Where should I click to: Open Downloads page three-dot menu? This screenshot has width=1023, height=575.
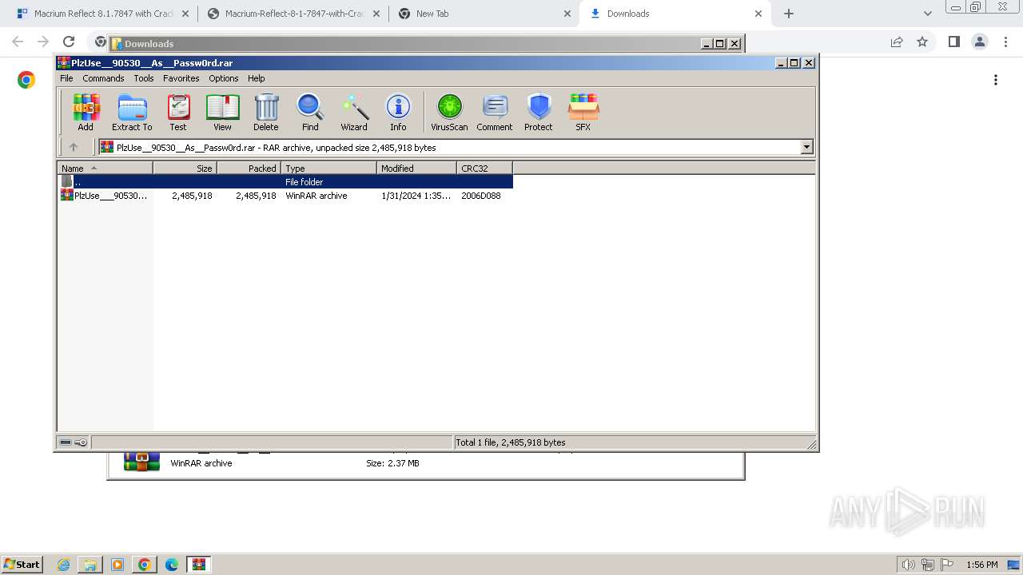click(996, 80)
